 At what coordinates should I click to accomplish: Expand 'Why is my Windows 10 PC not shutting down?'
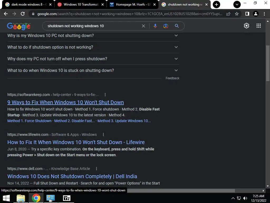(93, 36)
